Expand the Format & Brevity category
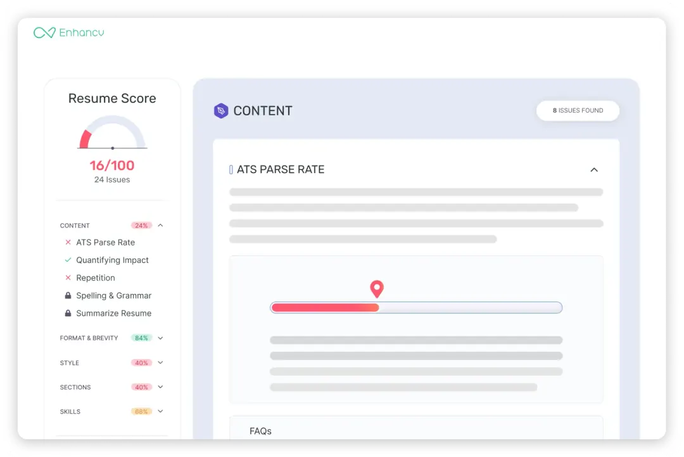 point(160,338)
